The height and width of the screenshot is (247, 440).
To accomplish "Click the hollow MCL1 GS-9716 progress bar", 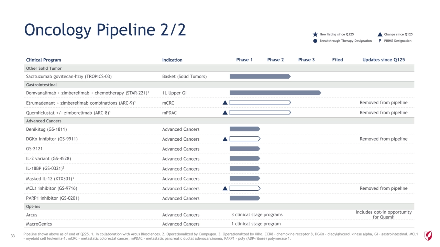I will 245,188.
